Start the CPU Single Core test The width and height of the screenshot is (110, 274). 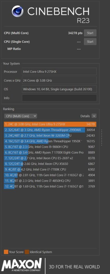90,42
